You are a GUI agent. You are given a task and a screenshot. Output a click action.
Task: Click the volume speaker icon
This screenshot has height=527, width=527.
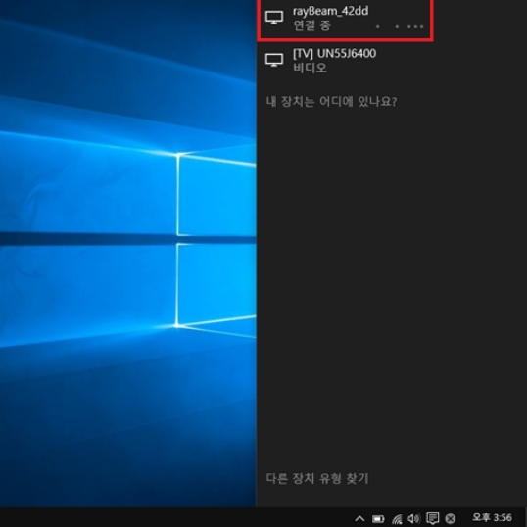tap(413, 518)
